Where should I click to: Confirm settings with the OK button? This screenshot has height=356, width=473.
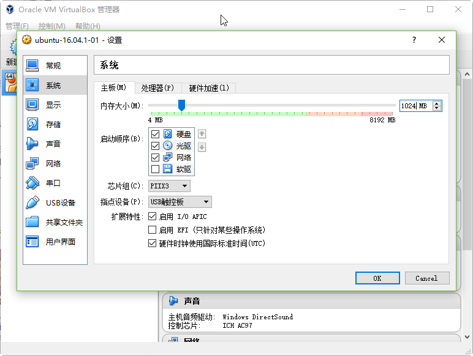click(377, 278)
